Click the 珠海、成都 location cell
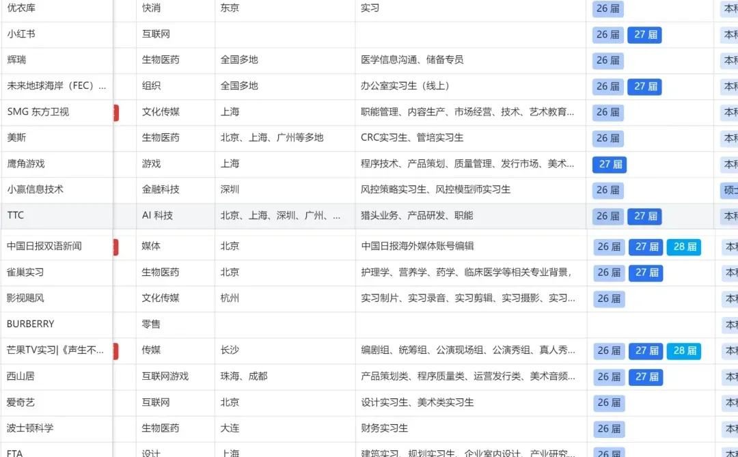The width and height of the screenshot is (738, 457). 244,376
